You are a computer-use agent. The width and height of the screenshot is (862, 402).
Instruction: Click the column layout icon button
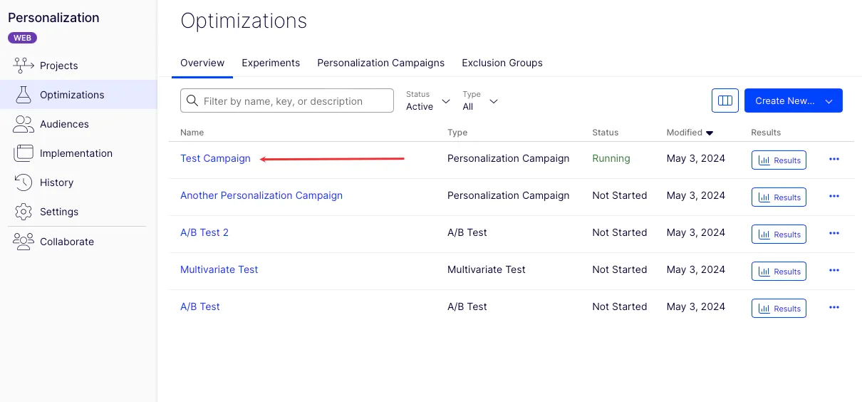(725, 100)
